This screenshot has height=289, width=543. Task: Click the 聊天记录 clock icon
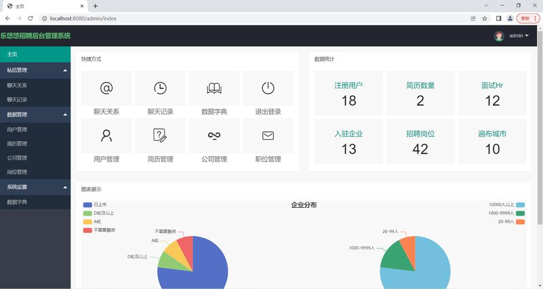160,88
